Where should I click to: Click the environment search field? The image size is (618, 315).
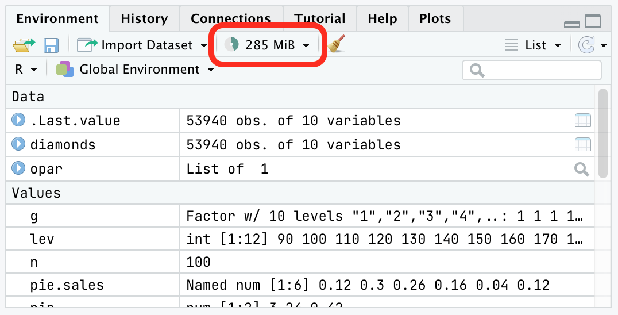coord(532,71)
